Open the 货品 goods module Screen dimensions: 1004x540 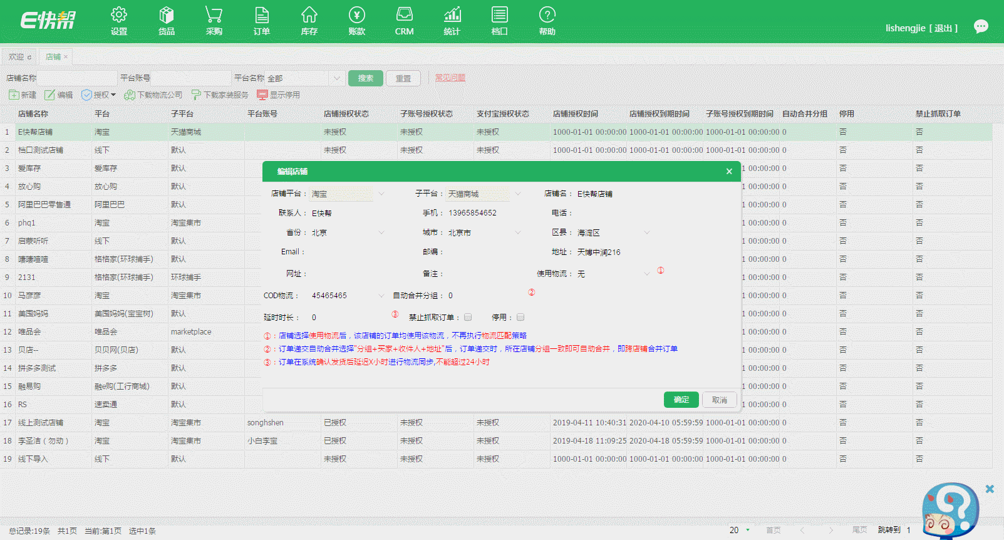point(167,21)
